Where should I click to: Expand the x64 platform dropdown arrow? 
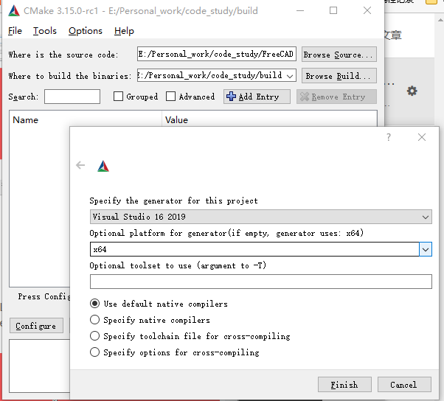pyautogui.click(x=426, y=249)
